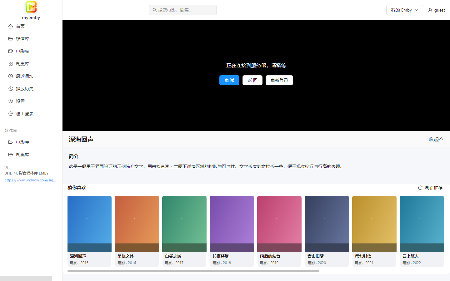Click the horizontal scrollbar under recommendations

click(193, 271)
